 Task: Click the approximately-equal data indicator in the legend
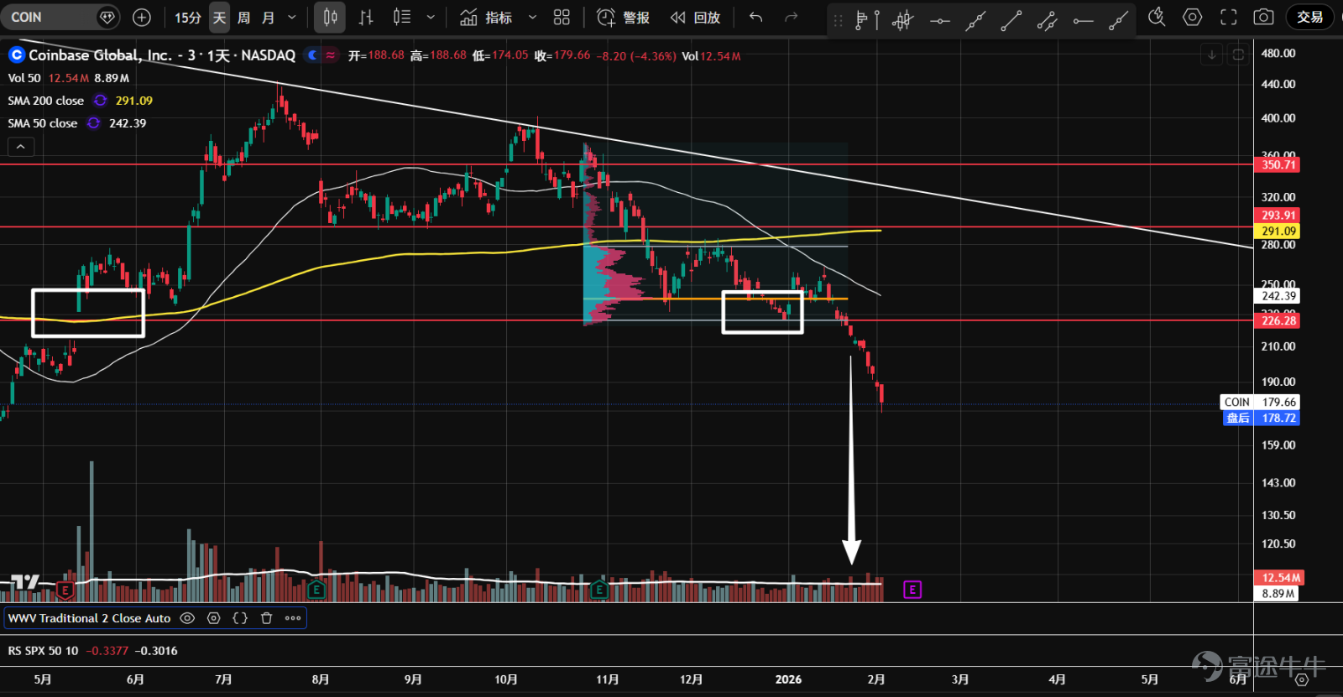click(x=331, y=55)
